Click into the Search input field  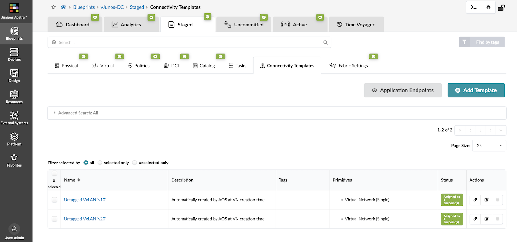coord(189,42)
